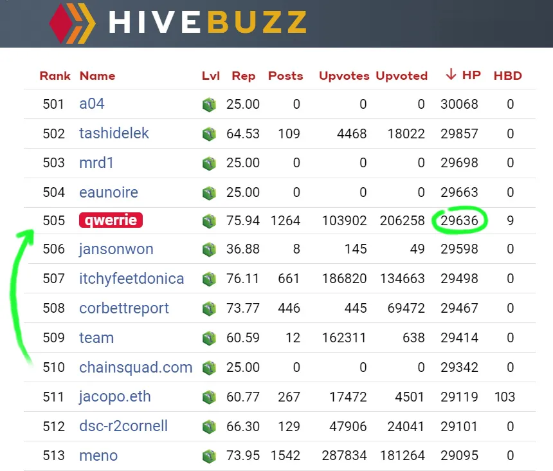Select rank number 505
Screen dimensions: 553x471
click(x=53, y=221)
